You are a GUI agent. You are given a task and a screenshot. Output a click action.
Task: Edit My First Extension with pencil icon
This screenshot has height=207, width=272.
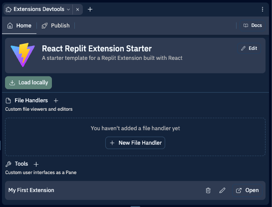[222, 191]
